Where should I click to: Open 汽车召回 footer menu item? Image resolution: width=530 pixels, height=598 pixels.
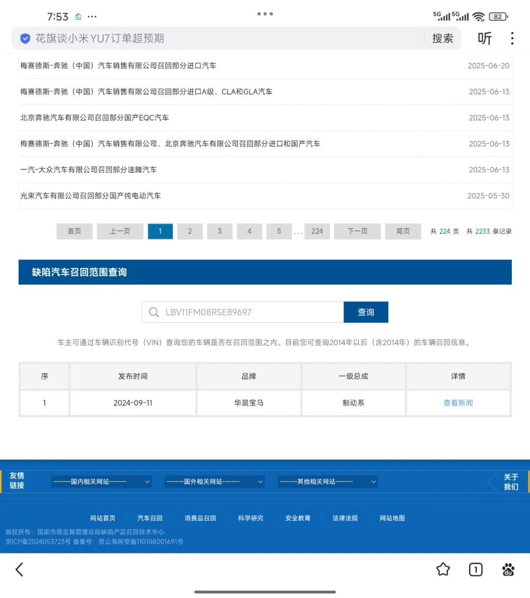click(x=150, y=518)
